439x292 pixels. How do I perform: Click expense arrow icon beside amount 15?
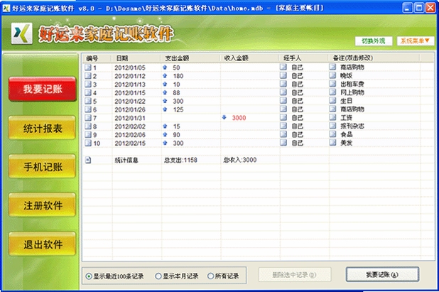click(x=165, y=126)
